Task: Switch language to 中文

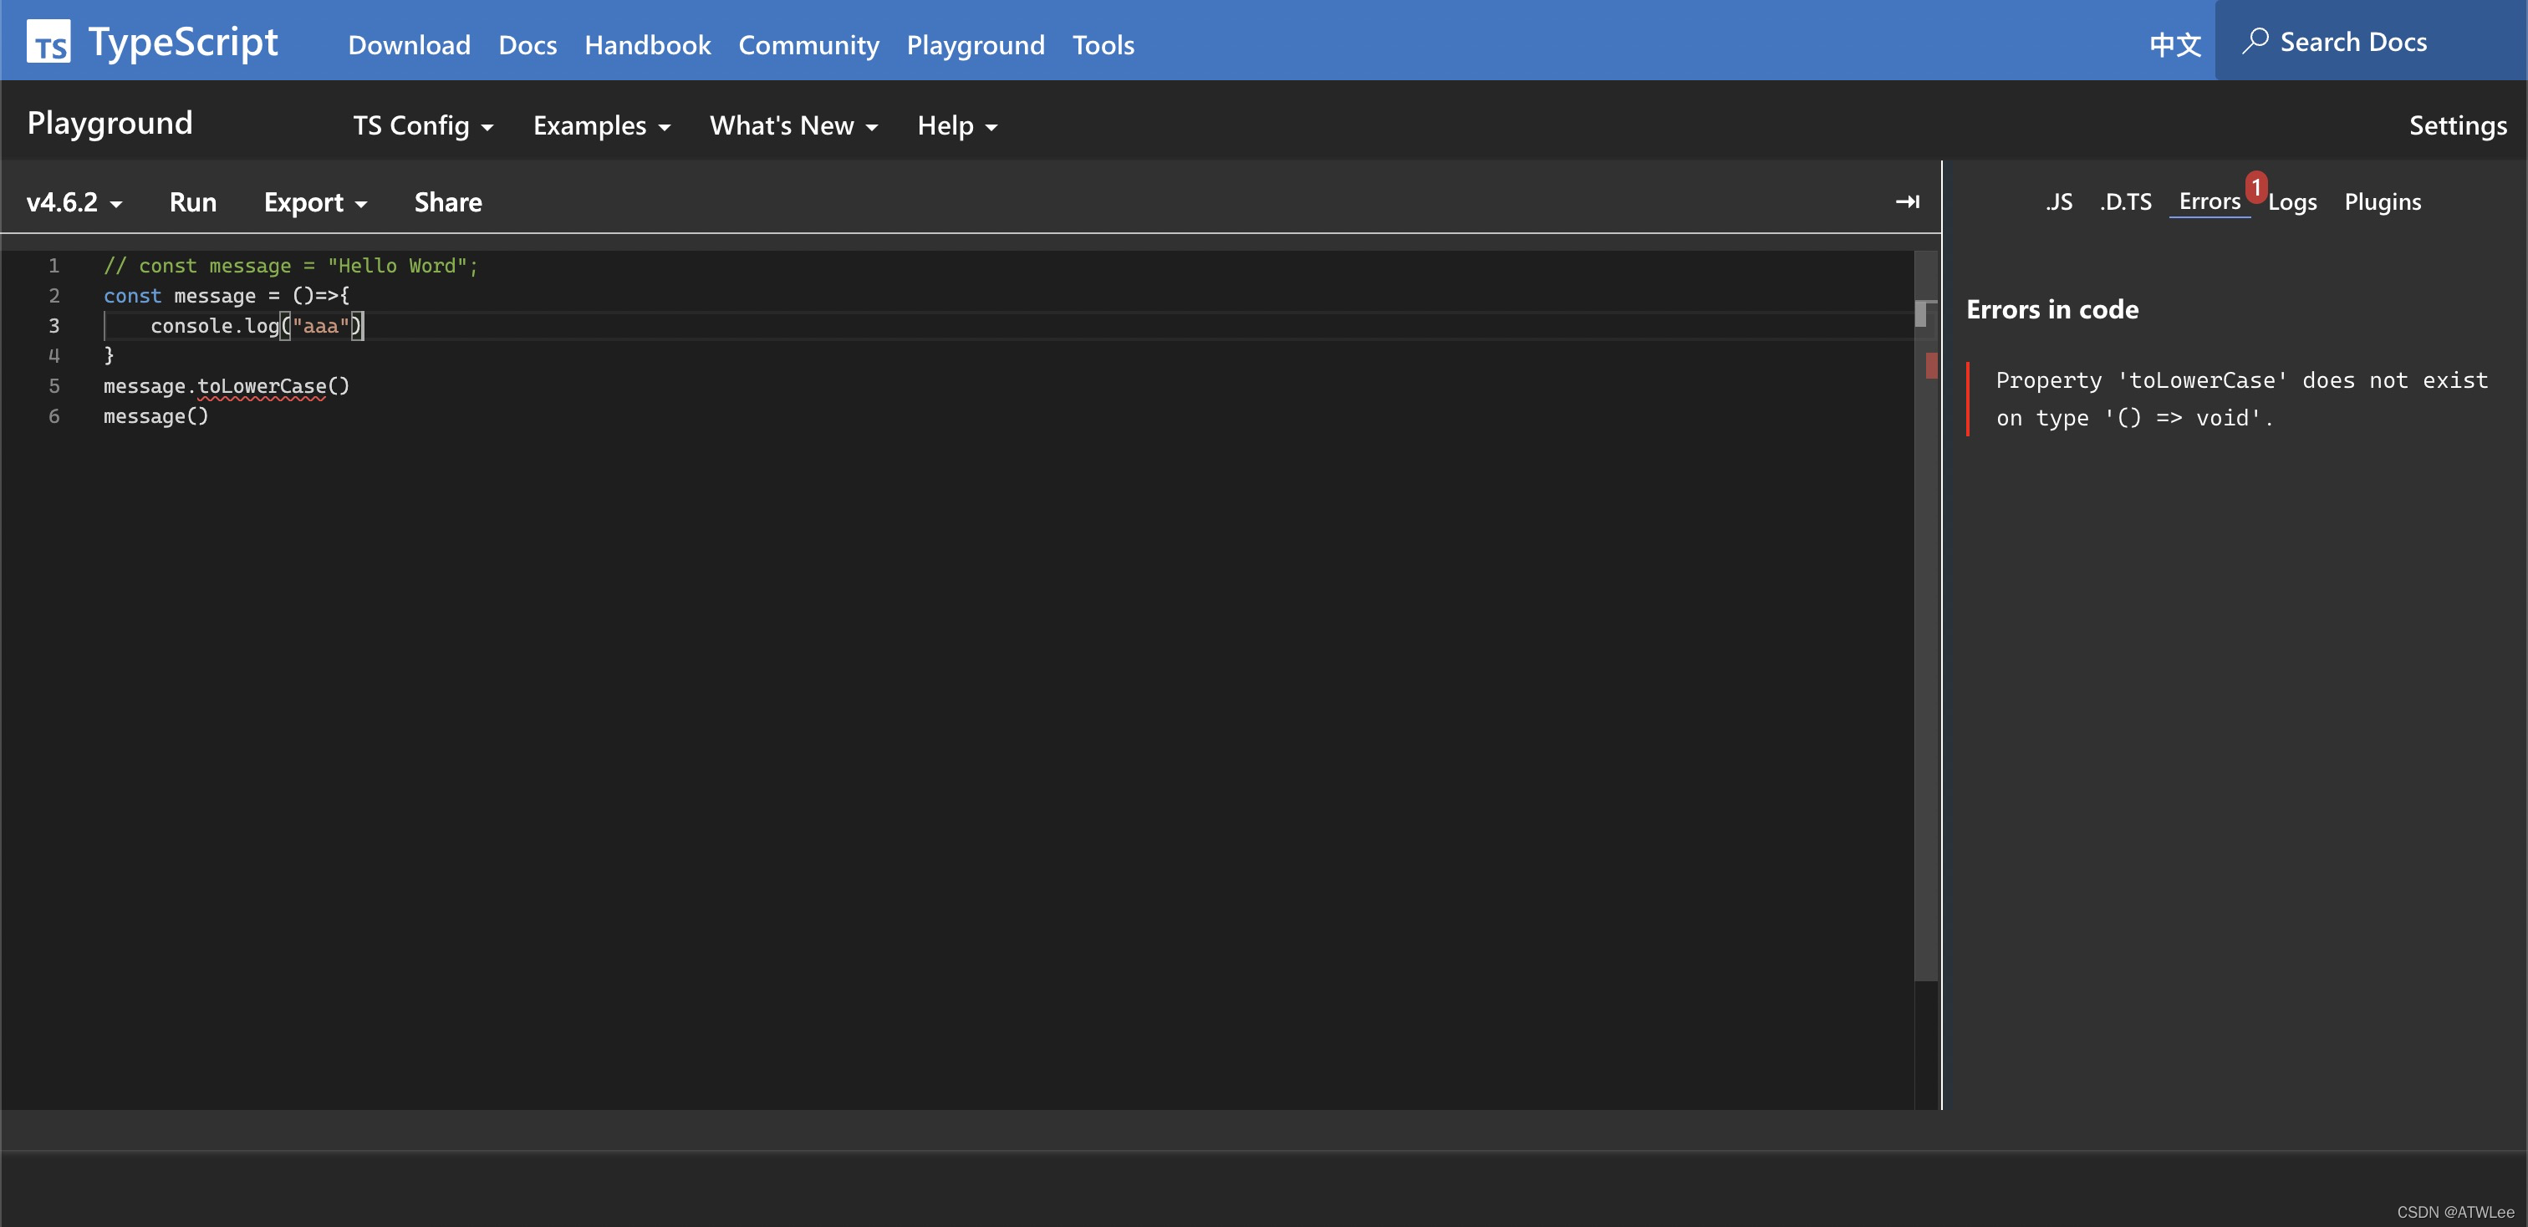Action: (2174, 44)
